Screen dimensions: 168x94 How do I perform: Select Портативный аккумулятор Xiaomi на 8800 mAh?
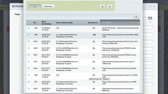(119, 83)
